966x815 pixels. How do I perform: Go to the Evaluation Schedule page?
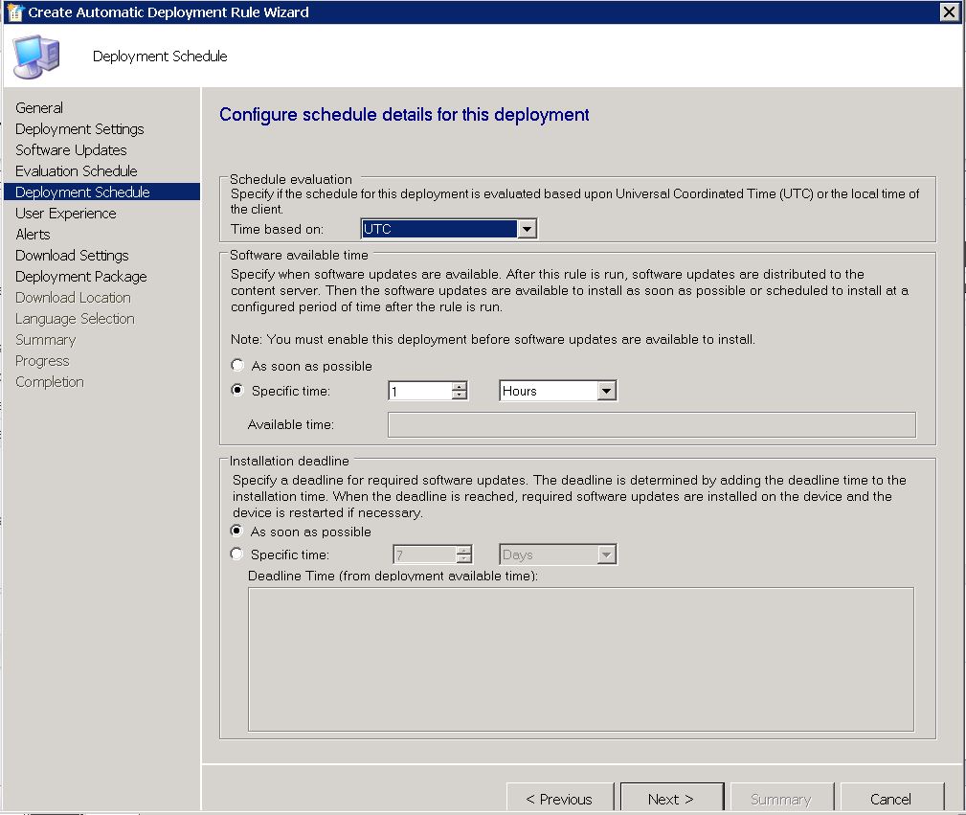77,170
